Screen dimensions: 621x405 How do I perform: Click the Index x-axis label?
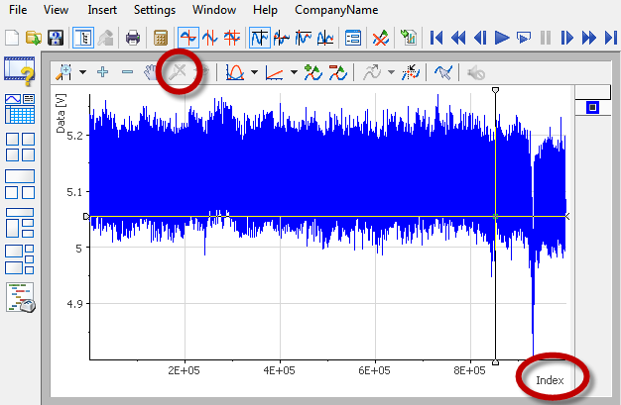[x=549, y=380]
